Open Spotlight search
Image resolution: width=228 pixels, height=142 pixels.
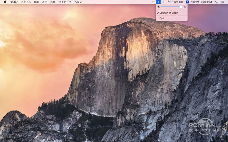pos(217,2)
